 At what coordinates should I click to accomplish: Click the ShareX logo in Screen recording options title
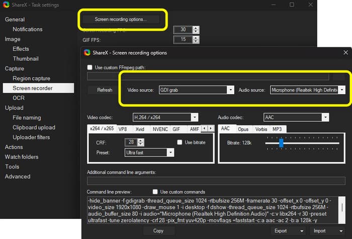(x=87, y=52)
